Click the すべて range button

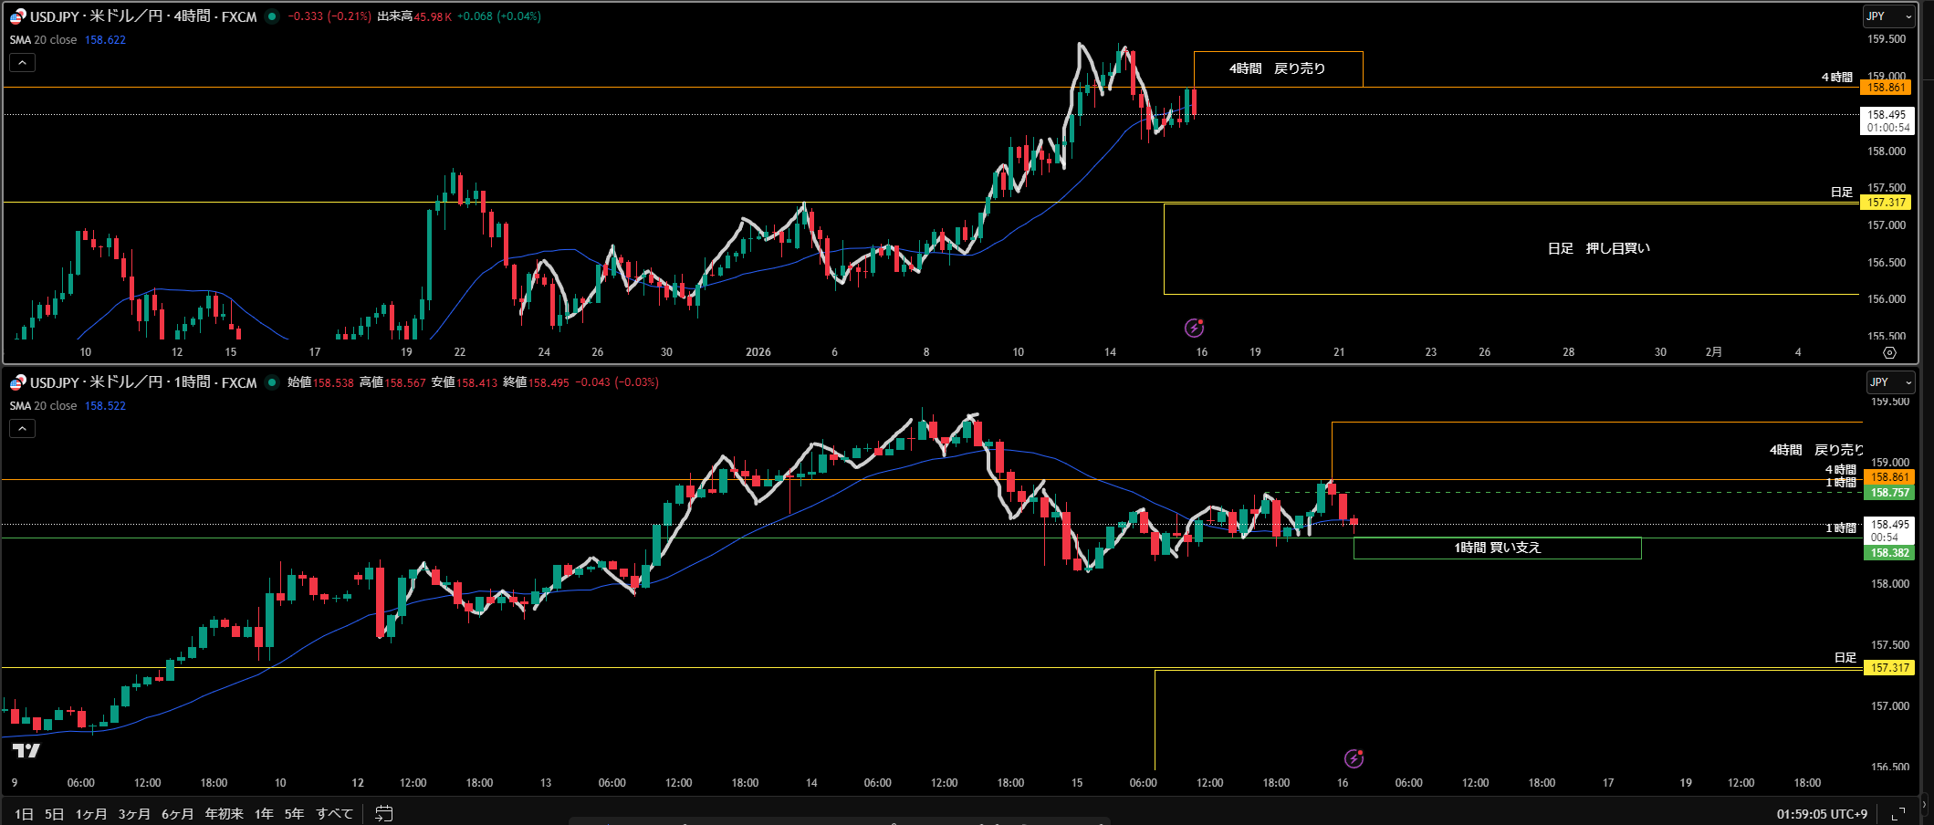click(x=334, y=813)
